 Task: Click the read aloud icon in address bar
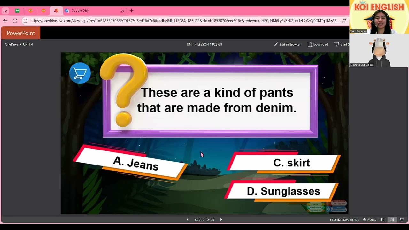(344, 21)
